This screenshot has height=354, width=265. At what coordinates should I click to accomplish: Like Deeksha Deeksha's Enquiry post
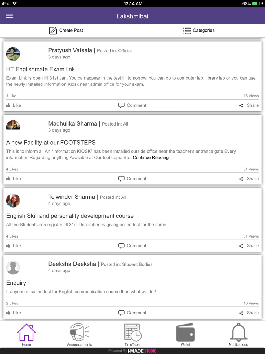14,313
